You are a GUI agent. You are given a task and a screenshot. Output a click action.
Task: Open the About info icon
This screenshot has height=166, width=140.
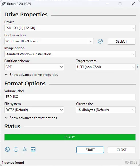(16, 149)
